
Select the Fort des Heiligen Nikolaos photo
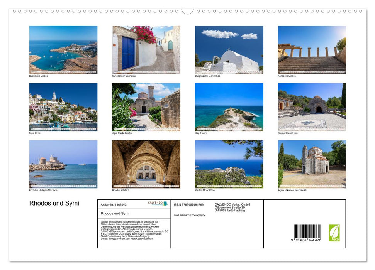[x=63, y=164]
